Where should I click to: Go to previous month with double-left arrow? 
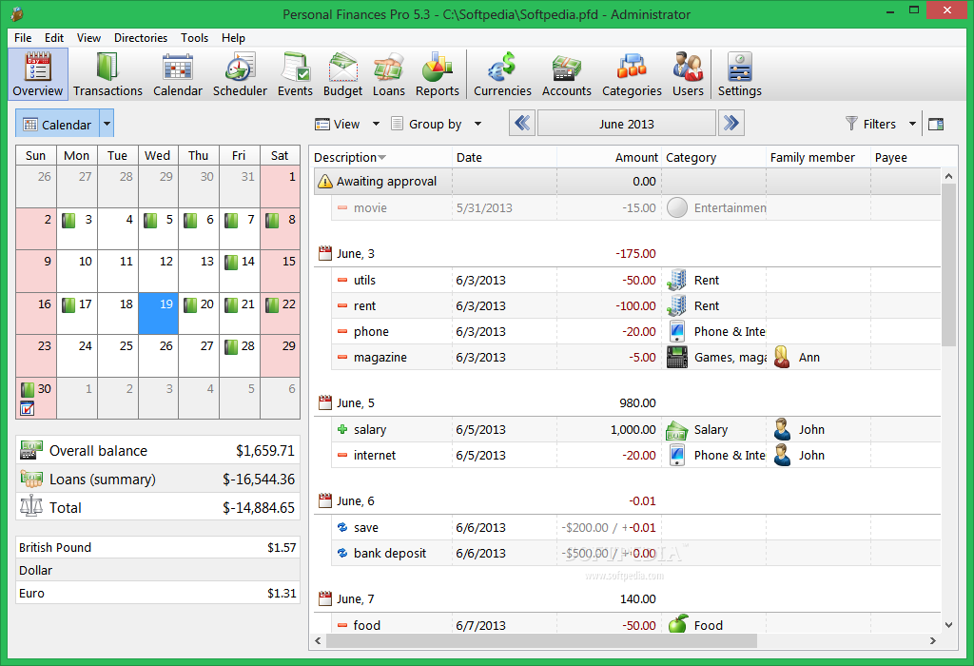pos(522,123)
